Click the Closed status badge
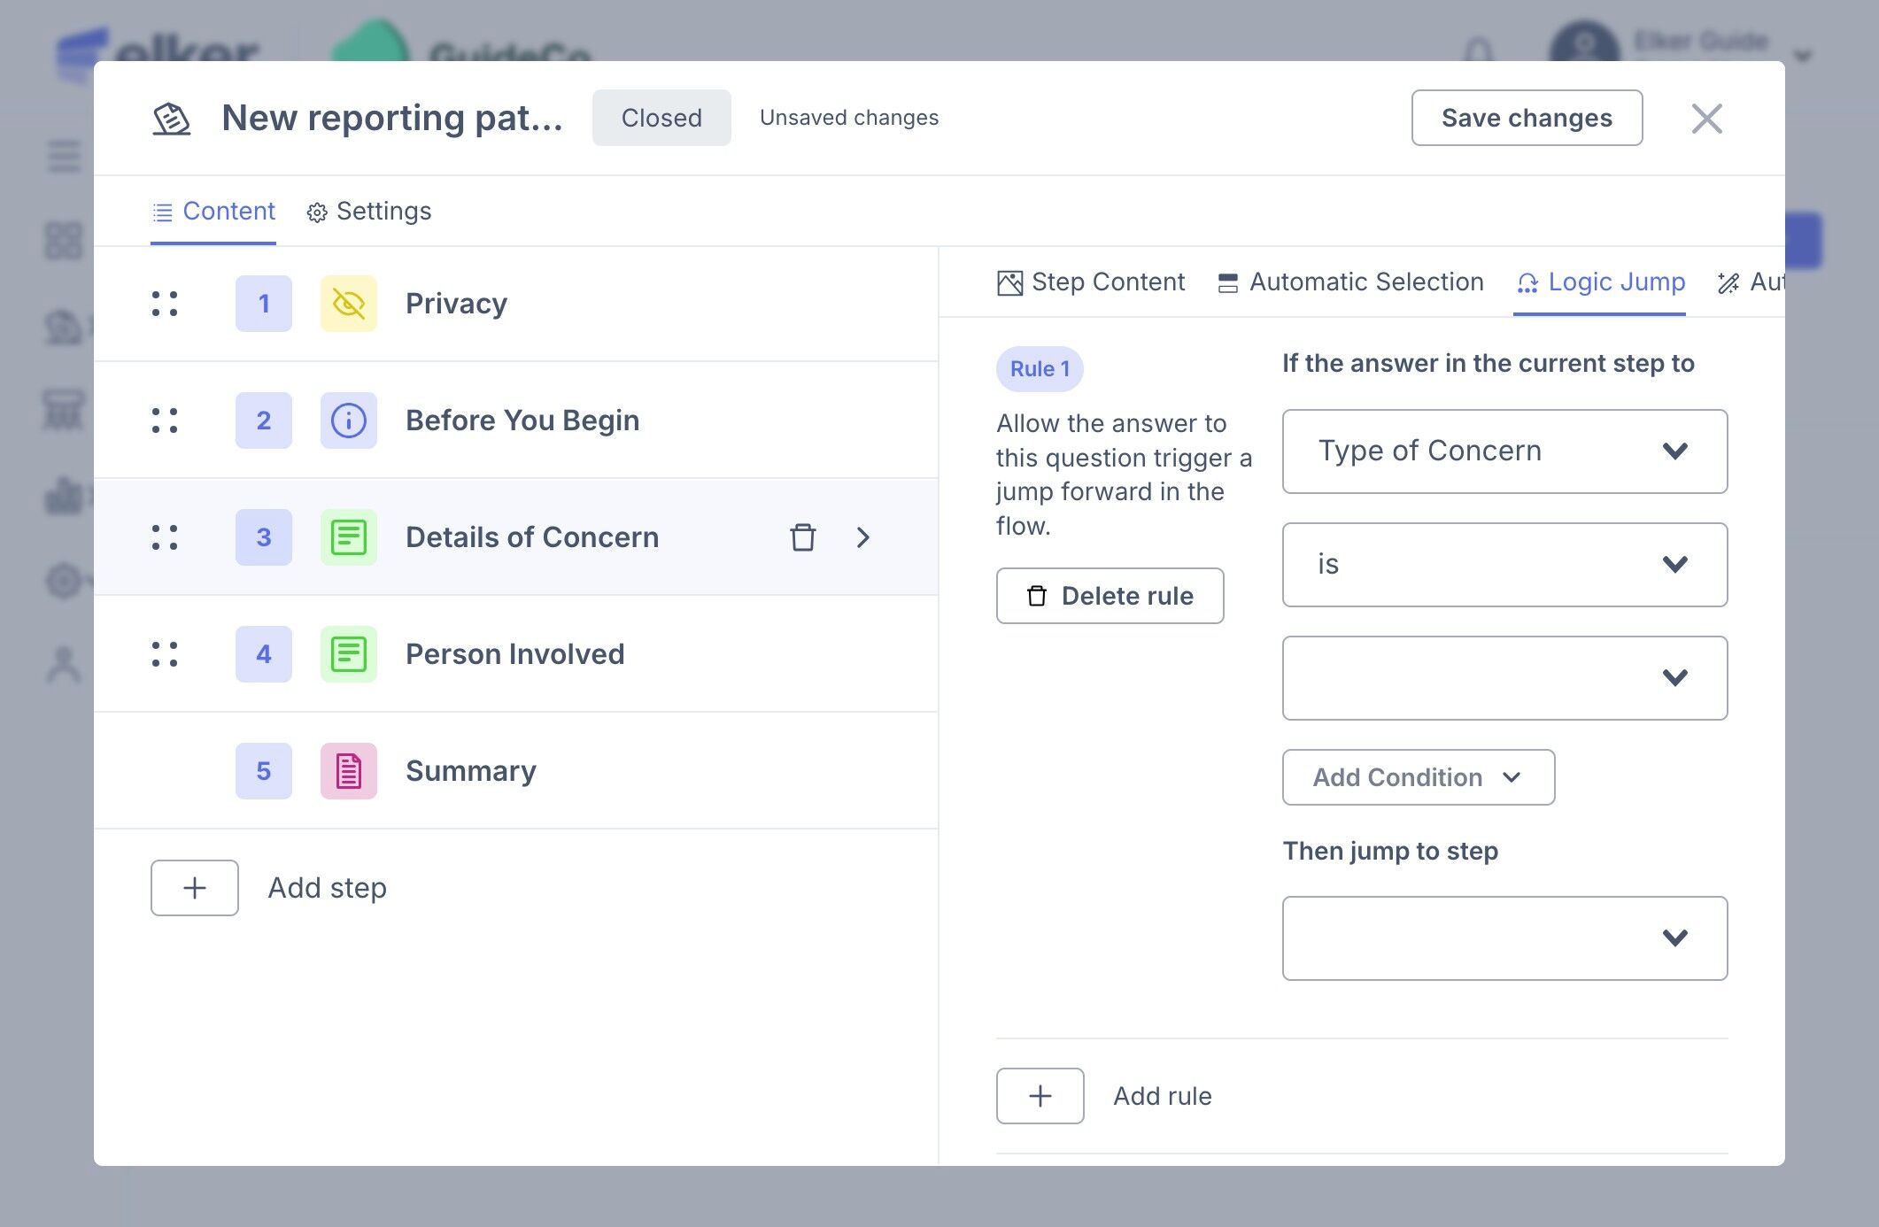Screen dimensions: 1879x1227 661,118
